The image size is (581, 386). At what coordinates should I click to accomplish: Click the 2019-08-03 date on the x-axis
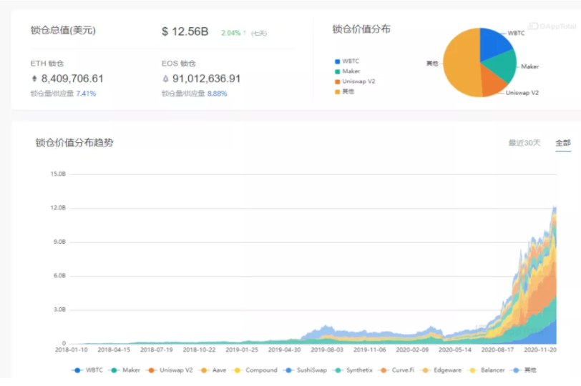coord(327,350)
